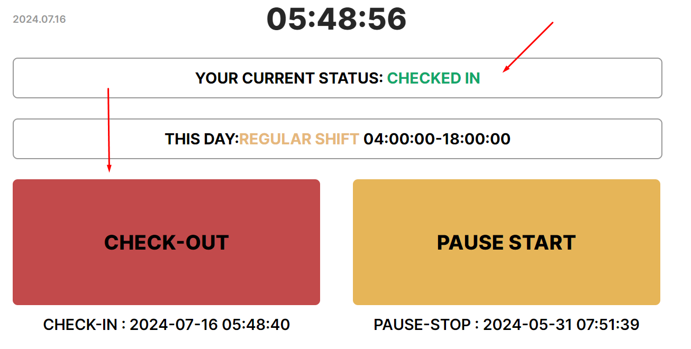Click the PAUSE-STOP label below yellow button

coord(423,324)
